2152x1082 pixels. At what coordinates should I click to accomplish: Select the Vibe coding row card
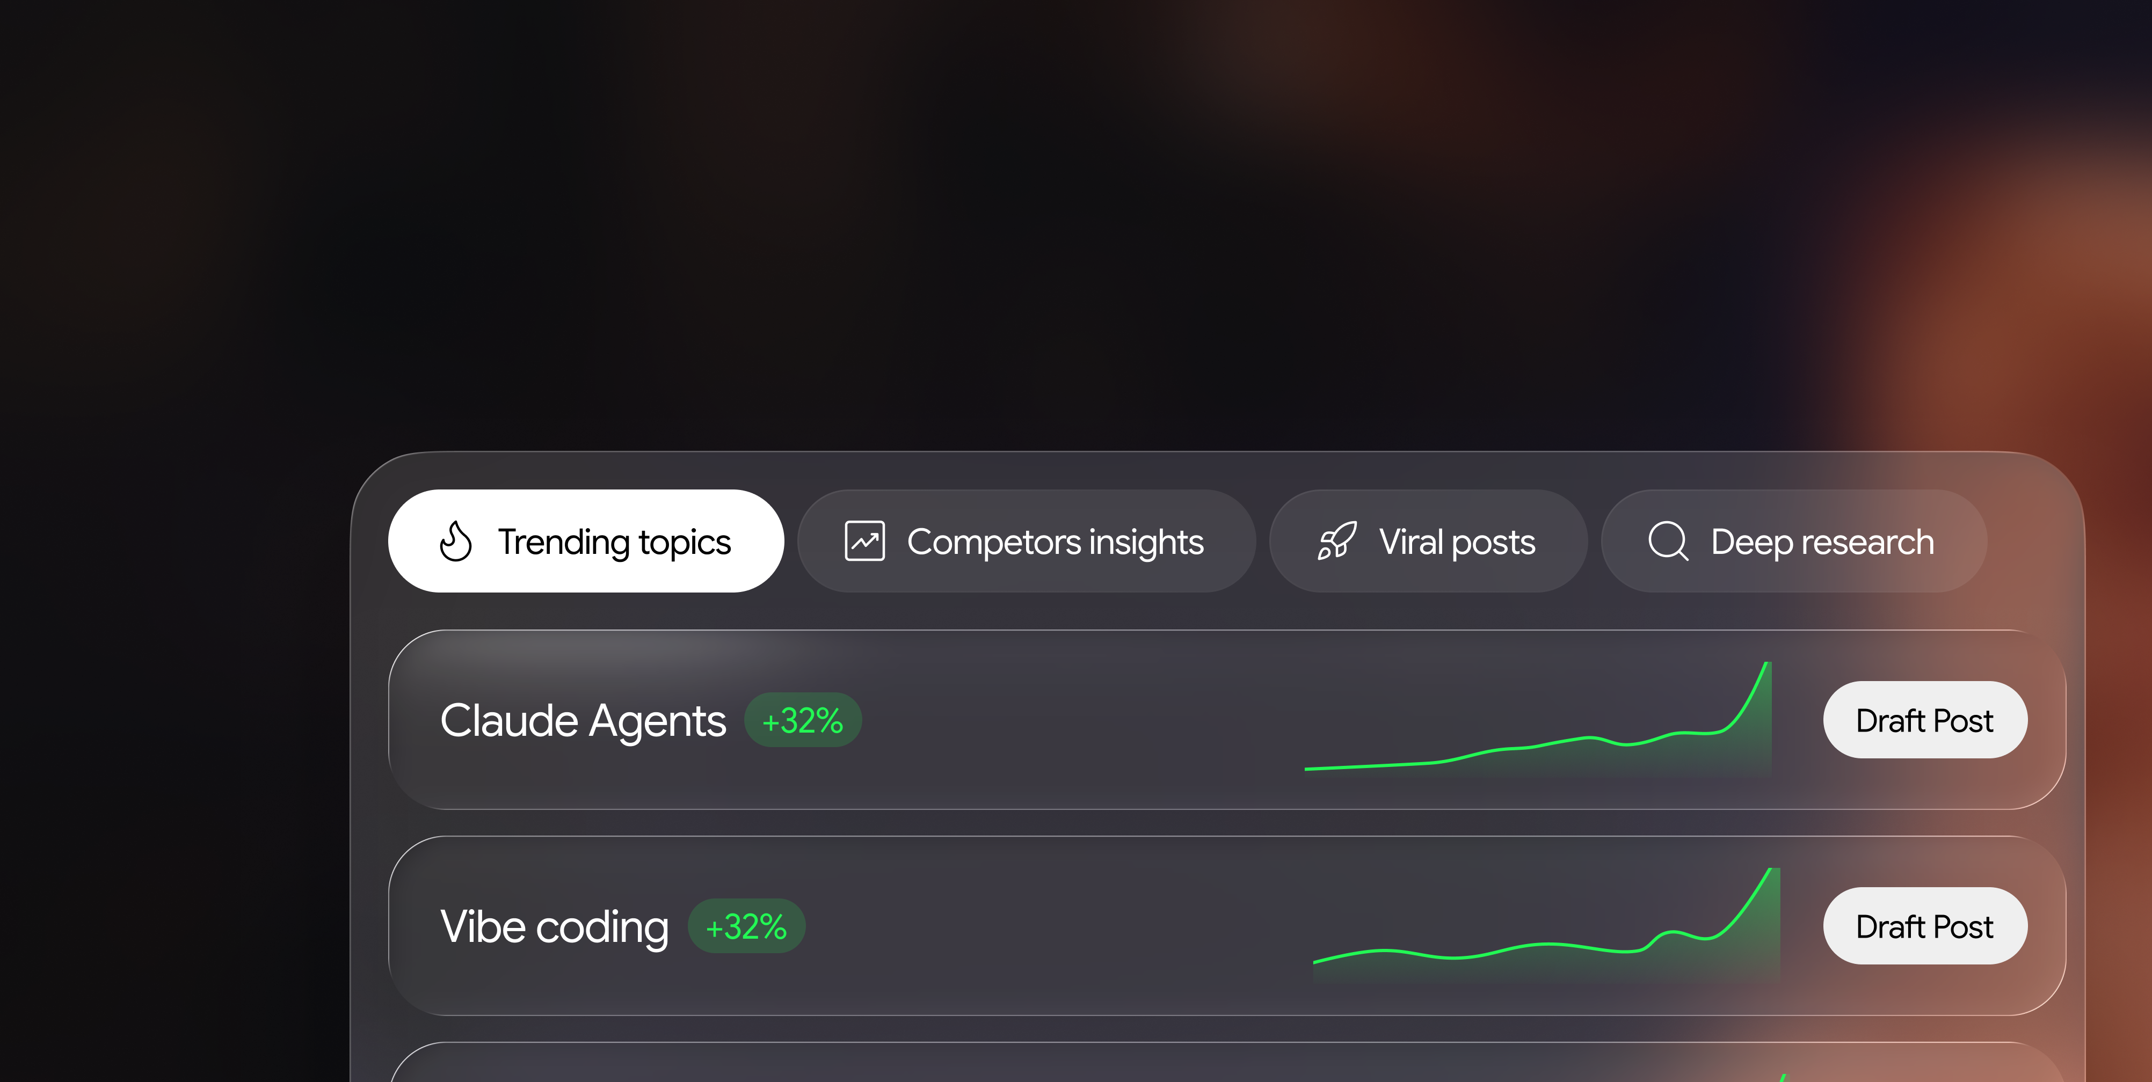[x=1227, y=926]
